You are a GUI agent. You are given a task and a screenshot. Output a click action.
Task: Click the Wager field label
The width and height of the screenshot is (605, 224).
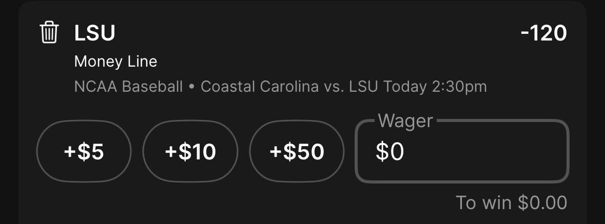click(405, 121)
